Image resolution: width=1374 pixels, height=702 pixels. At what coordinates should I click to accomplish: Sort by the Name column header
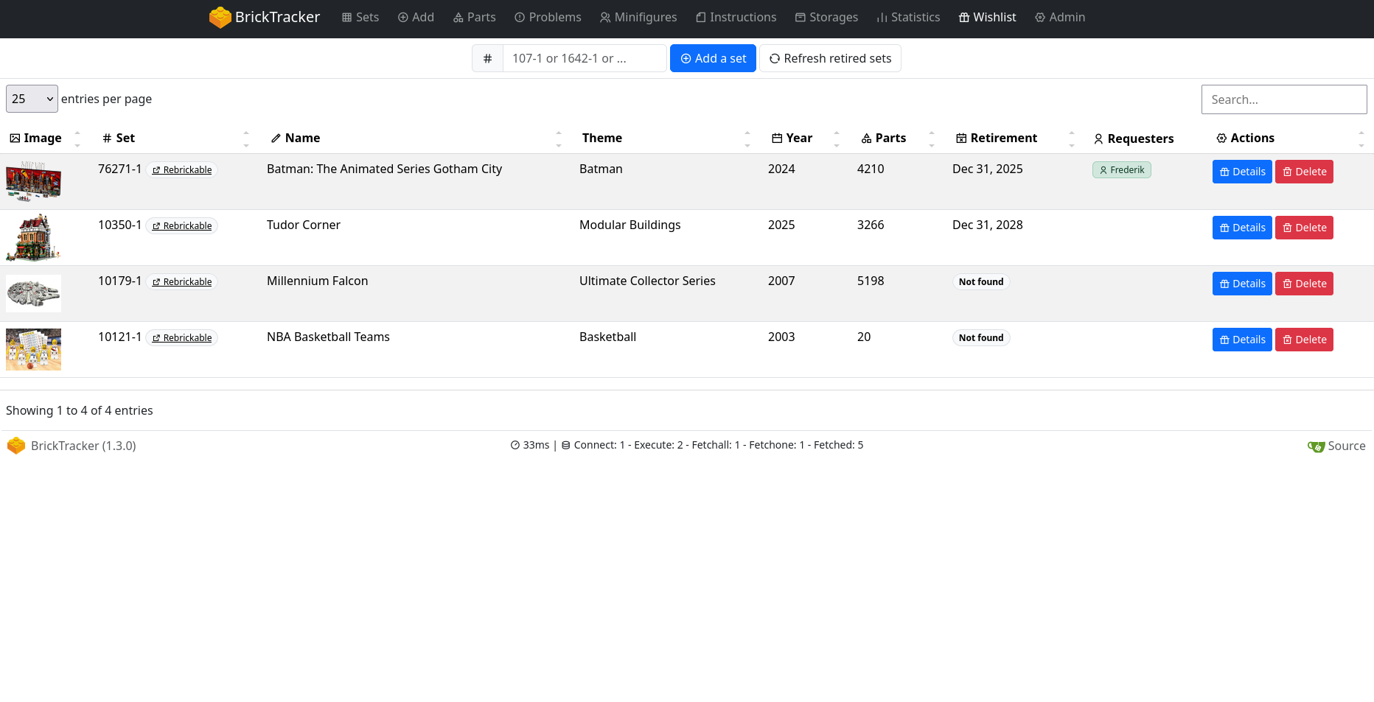click(x=302, y=138)
